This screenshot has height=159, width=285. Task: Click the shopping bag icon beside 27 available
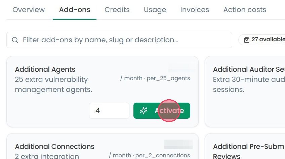[x=246, y=40]
